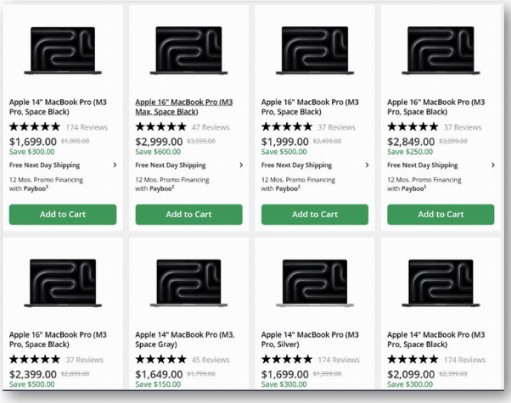Click the 'Save $250.00' text
Image resolution: width=511 pixels, height=403 pixels.
click(x=410, y=152)
